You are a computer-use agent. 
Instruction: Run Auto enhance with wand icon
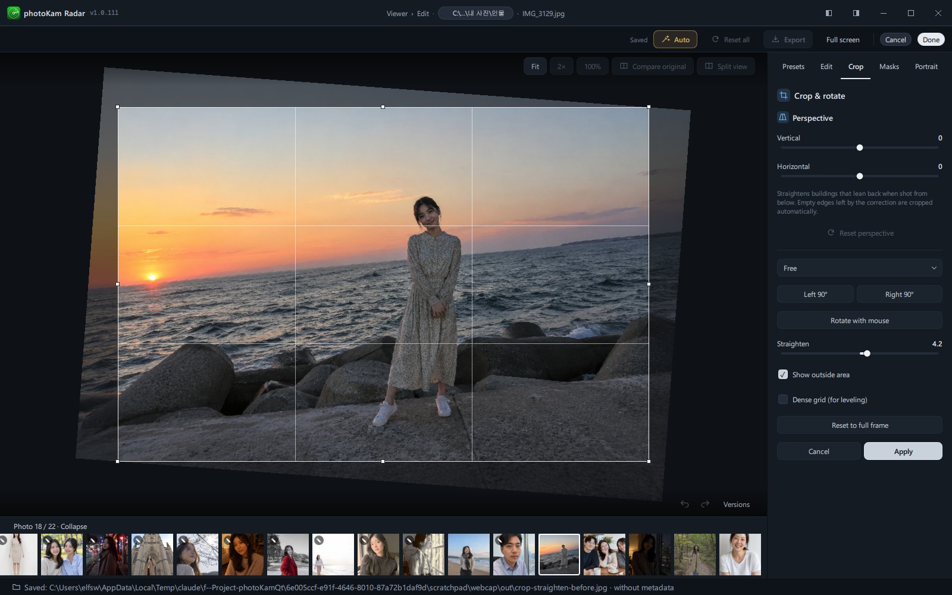675,40
